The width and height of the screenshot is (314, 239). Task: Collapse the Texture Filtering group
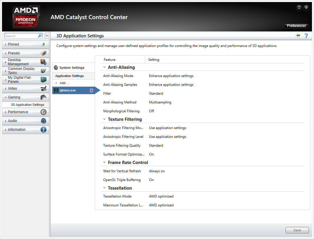pyautogui.click(x=104, y=119)
